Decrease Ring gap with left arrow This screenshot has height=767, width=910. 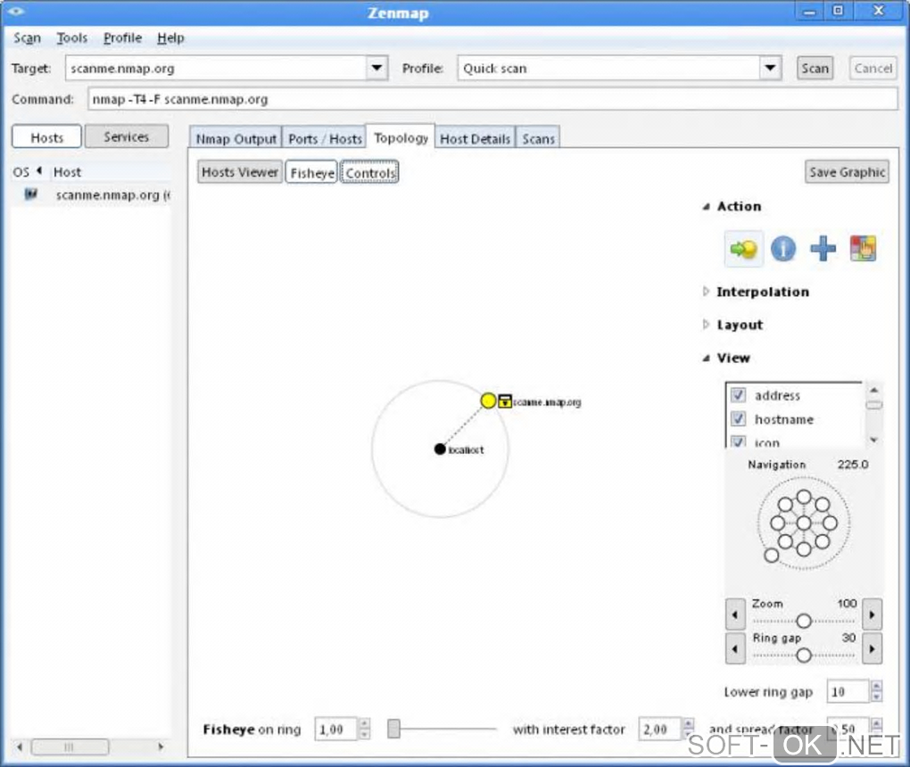pos(735,648)
